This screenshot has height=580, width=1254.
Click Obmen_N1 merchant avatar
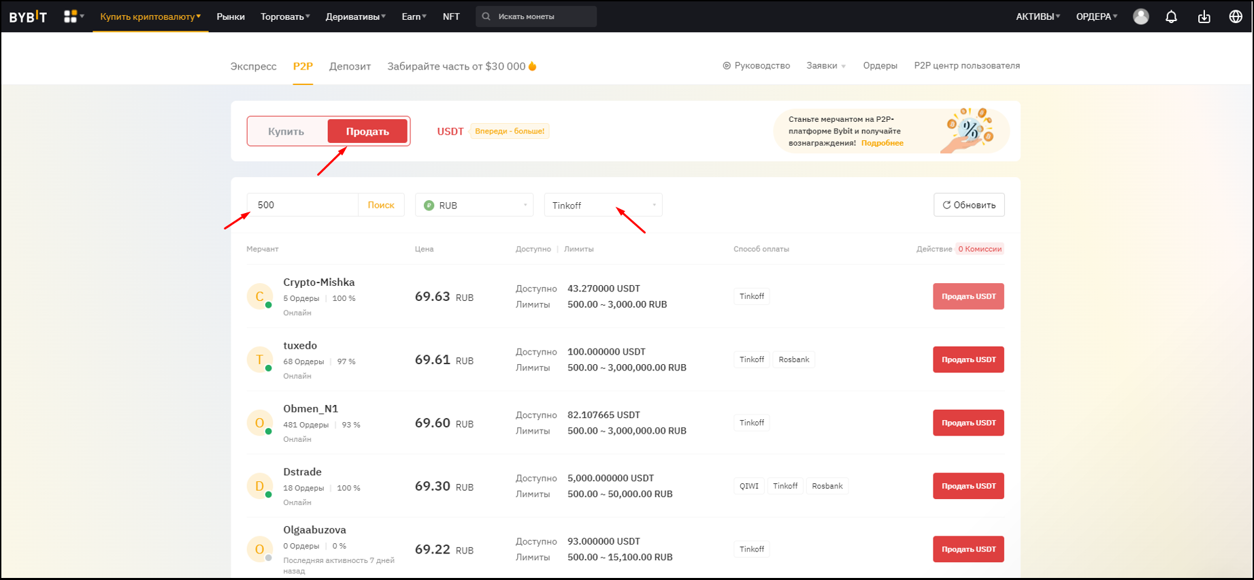pos(260,423)
